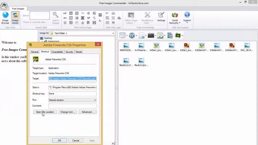Switch to Compatibility tab in Properties dialog
258x145 pixels.
coord(57,52)
